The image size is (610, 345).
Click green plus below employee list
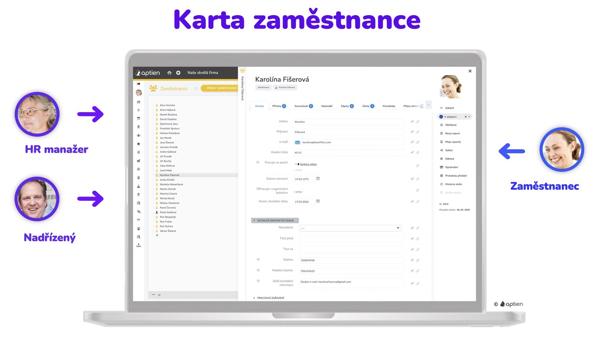157,235
